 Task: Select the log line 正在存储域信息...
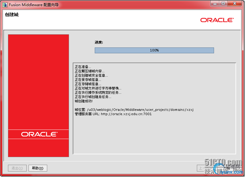88,84
